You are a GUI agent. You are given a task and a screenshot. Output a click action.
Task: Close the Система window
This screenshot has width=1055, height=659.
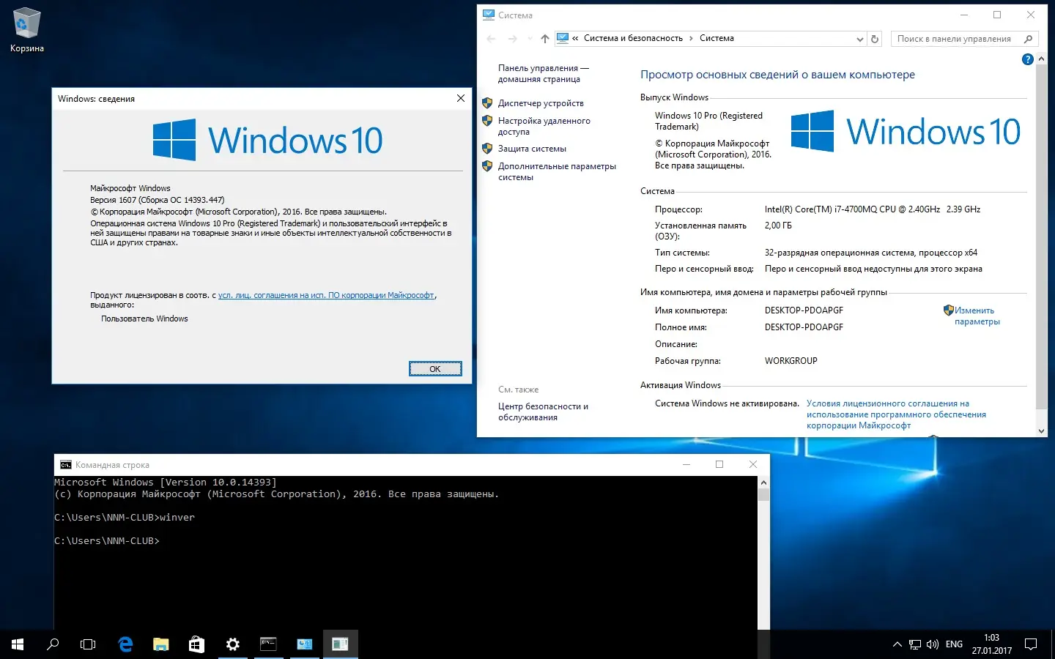1031,15
